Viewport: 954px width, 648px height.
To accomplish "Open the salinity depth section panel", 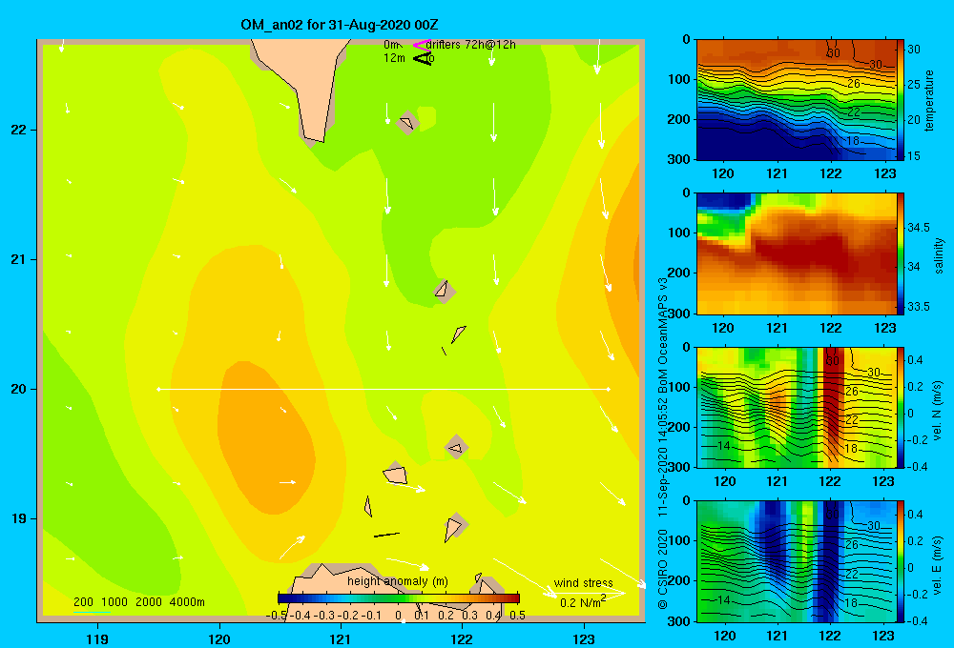I will (x=796, y=253).
